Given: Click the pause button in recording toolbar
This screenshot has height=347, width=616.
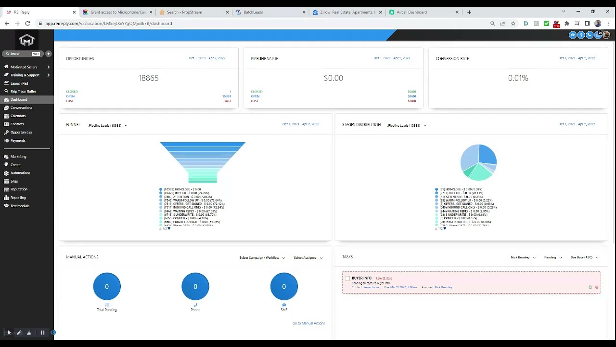Looking at the screenshot, I should tap(42, 333).
